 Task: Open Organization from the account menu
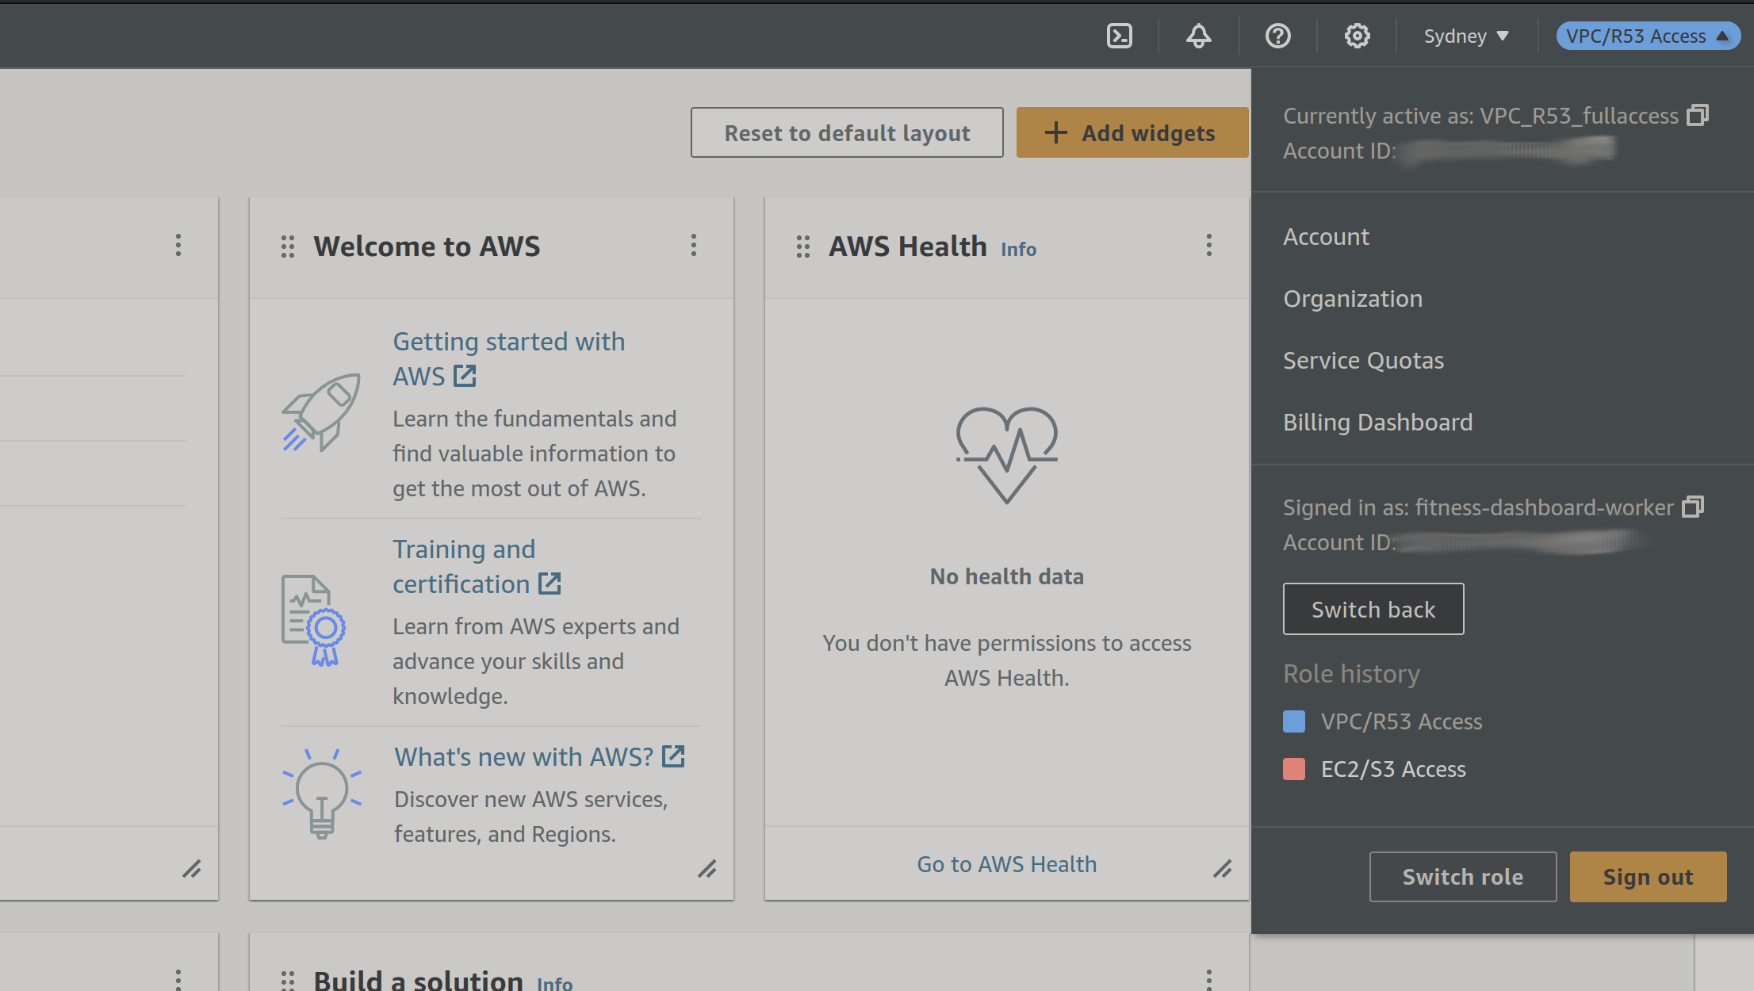(x=1352, y=299)
